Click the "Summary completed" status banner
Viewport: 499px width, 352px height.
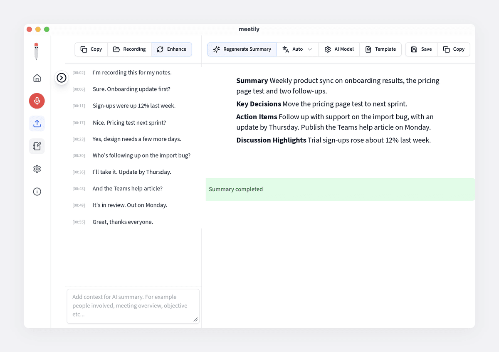[x=340, y=190]
